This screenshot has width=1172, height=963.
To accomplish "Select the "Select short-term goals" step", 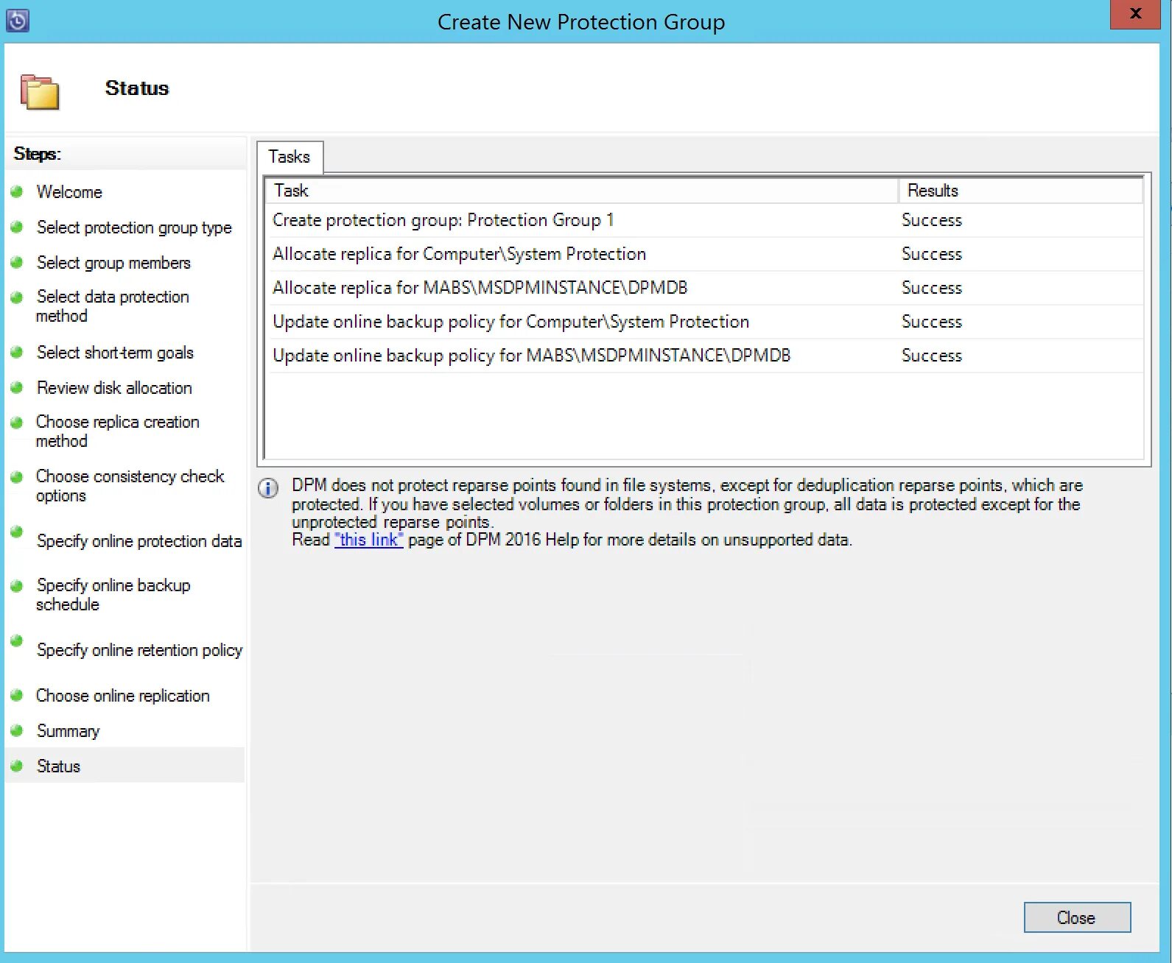I will (115, 353).
